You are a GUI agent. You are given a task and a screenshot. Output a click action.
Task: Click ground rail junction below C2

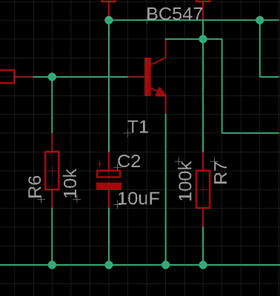point(109,265)
